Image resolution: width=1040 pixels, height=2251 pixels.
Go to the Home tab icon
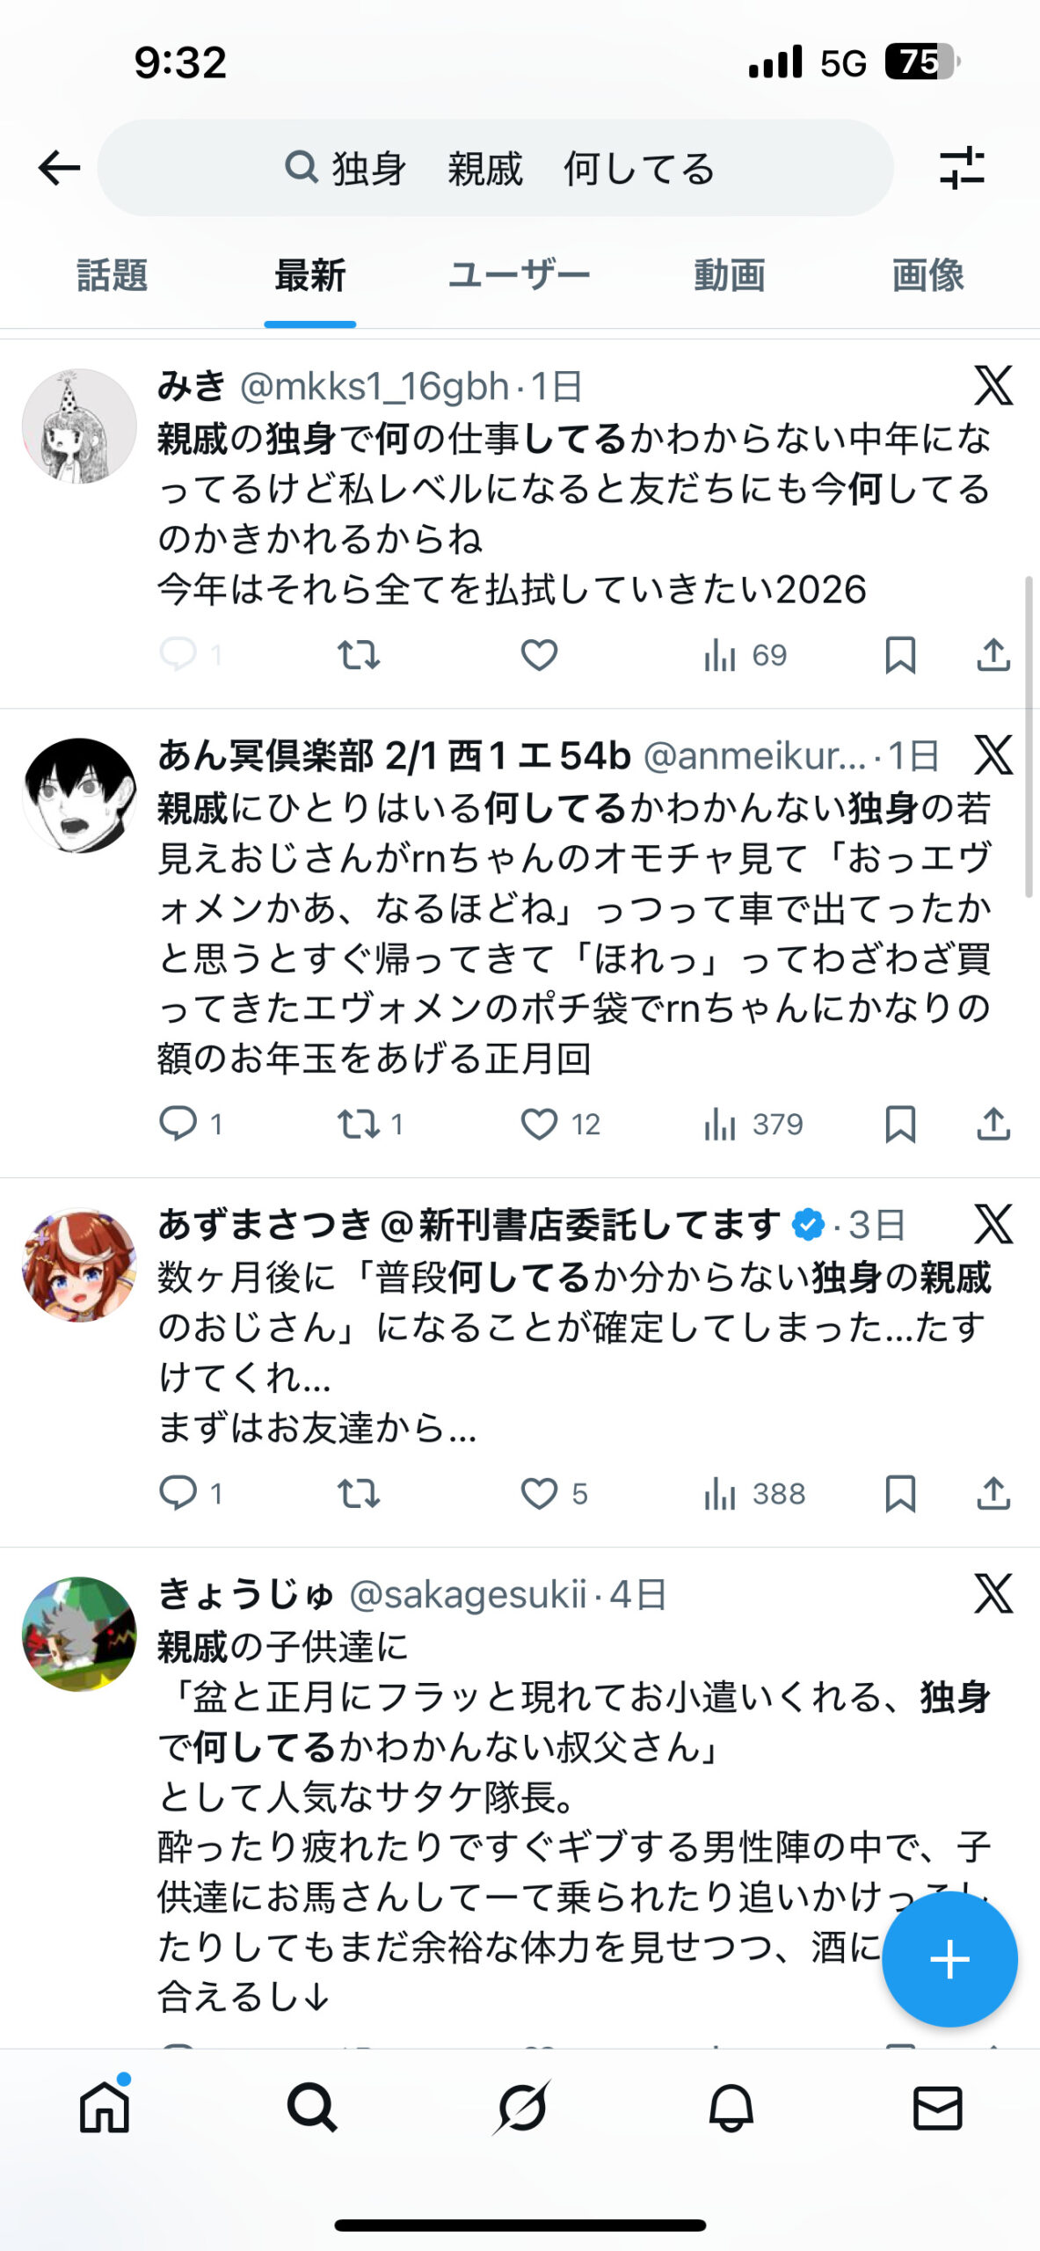point(105,2107)
